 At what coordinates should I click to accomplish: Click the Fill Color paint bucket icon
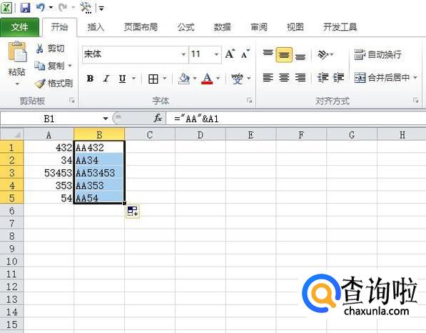pos(184,79)
